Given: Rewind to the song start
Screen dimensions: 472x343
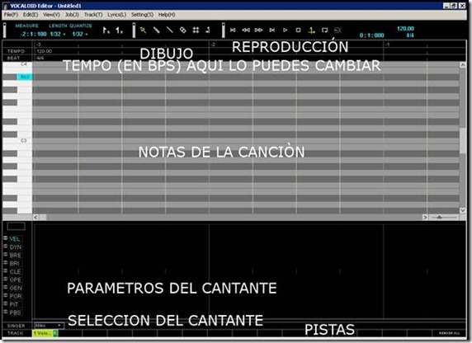Looking at the screenshot, I should click(x=233, y=30).
